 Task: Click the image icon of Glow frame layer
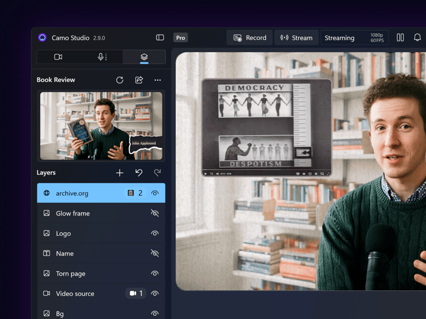pyautogui.click(x=47, y=213)
